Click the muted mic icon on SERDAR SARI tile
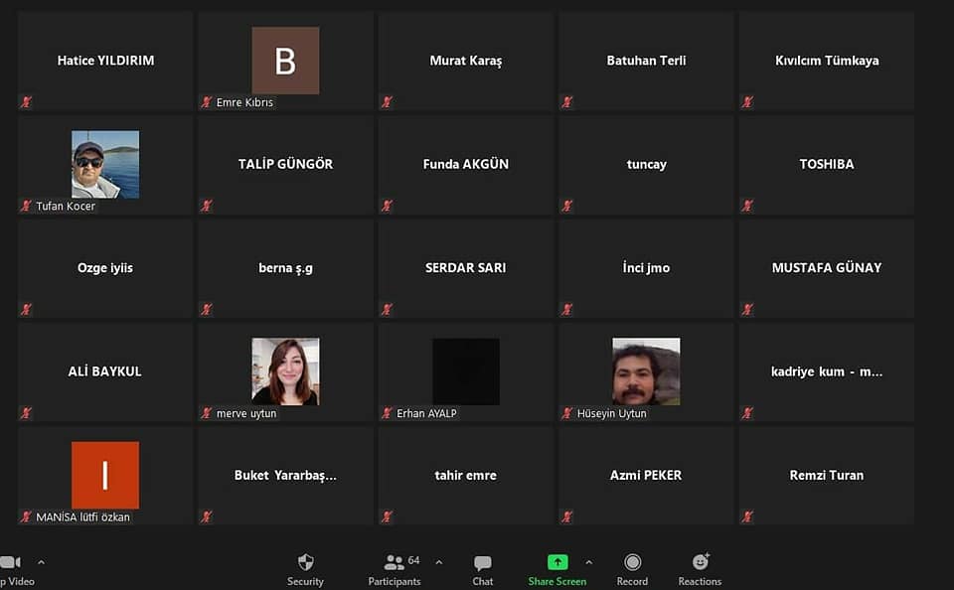 pos(387,310)
